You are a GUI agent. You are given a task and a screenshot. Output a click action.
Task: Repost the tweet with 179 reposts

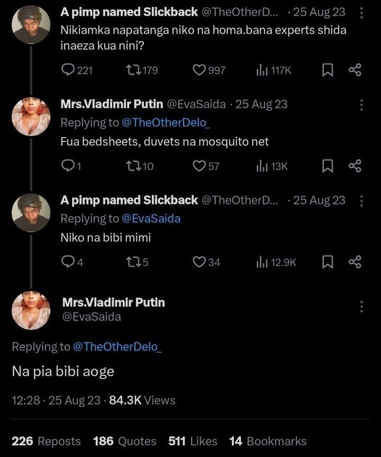[x=142, y=70]
